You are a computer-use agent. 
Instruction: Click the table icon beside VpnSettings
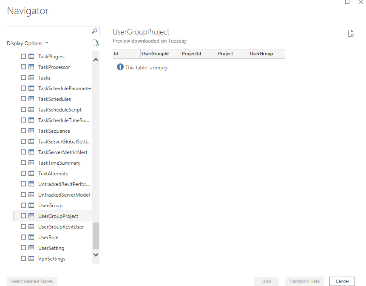pos(31,259)
